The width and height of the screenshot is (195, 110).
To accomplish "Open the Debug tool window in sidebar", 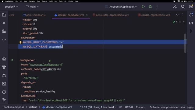I will (x=4, y=75).
